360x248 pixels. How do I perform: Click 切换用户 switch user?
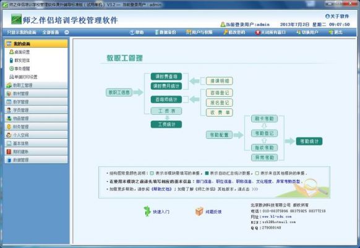307,32
